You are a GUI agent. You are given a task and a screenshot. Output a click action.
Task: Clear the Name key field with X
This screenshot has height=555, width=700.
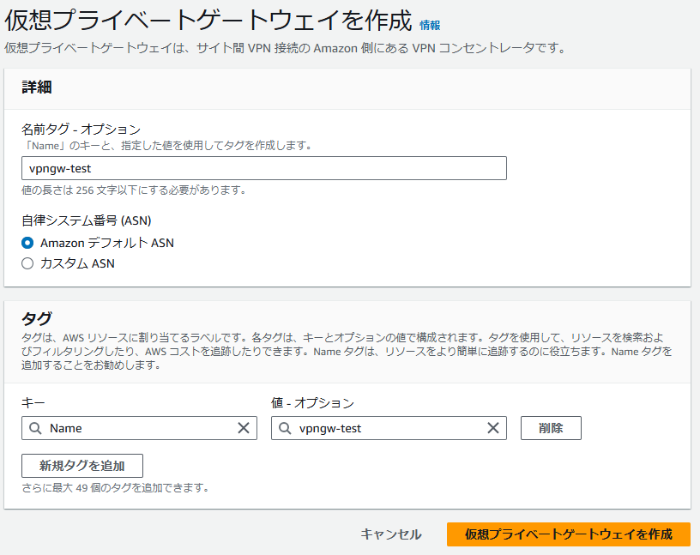pyautogui.click(x=244, y=428)
